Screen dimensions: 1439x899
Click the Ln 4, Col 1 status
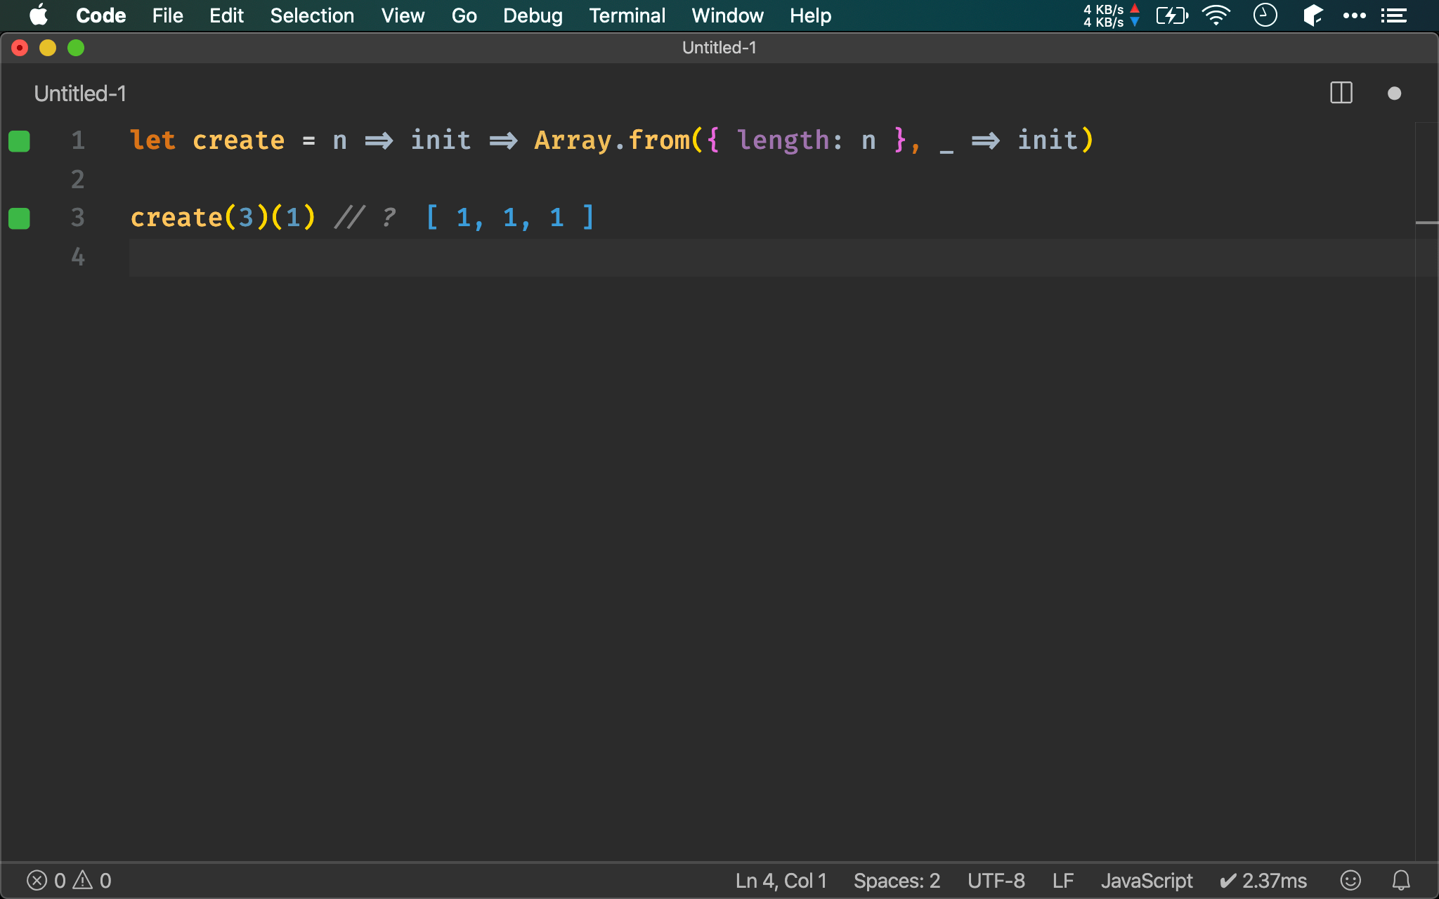(x=781, y=880)
